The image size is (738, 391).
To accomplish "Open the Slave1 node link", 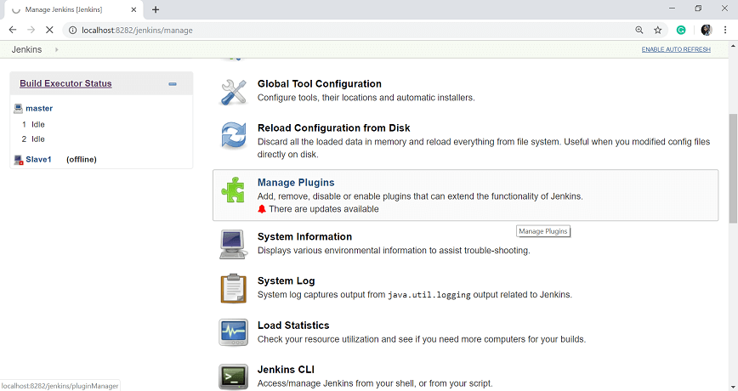I will click(x=38, y=160).
